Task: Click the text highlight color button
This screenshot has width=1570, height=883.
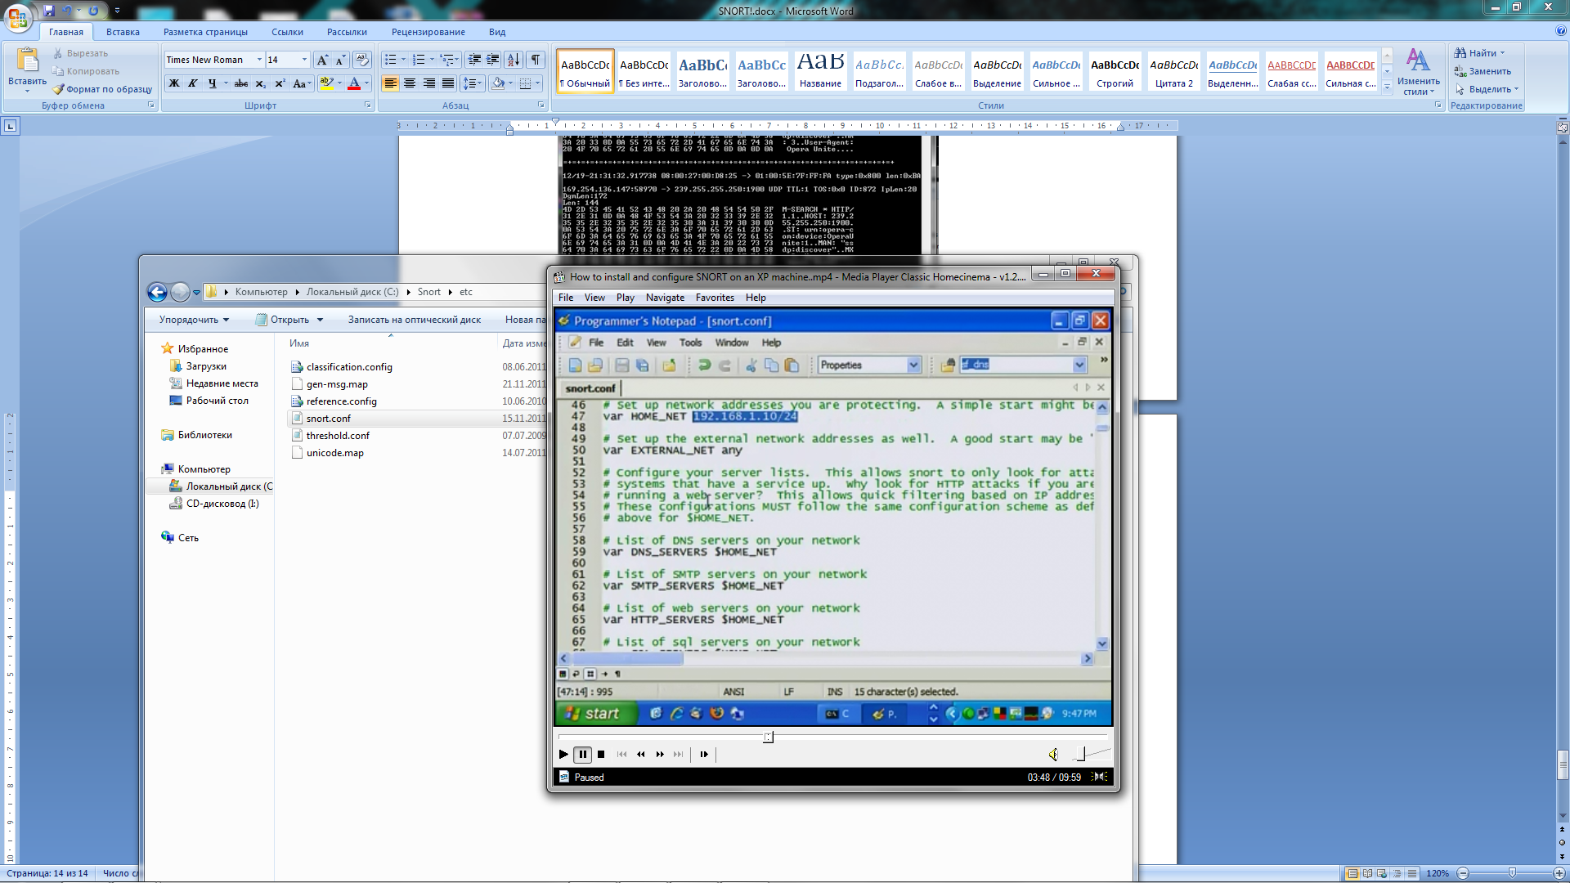Action: pos(326,83)
